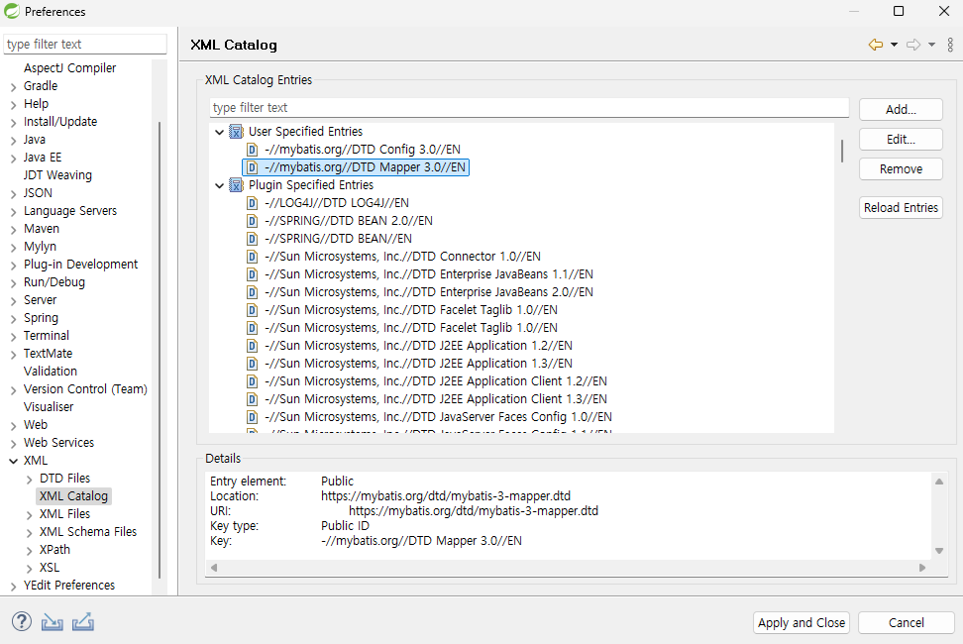The width and height of the screenshot is (963, 644).
Task: Click the export preferences icon
Action: [83, 622]
